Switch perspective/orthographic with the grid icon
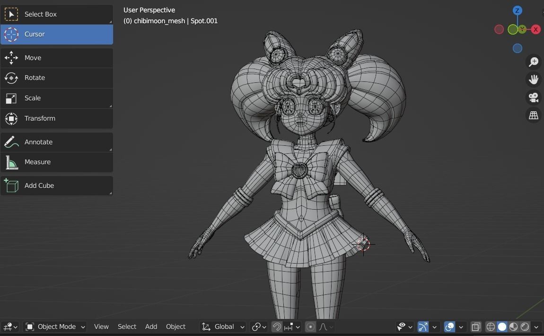Image resolution: width=544 pixels, height=336 pixels. (x=533, y=115)
